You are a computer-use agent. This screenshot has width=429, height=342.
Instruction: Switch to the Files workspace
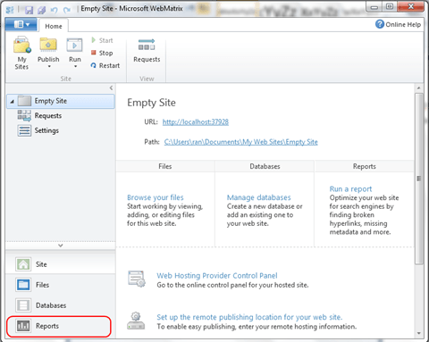point(61,285)
